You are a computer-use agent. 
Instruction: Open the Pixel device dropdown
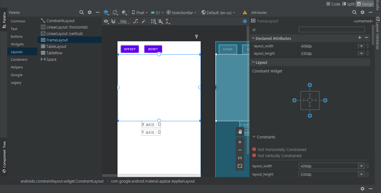tap(140, 13)
